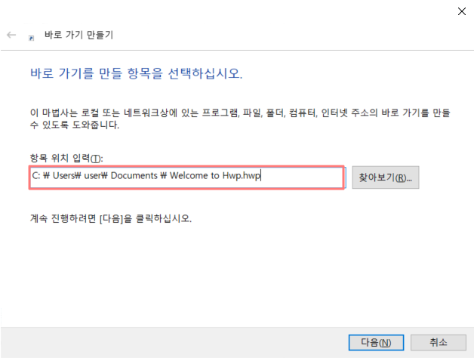Place the cursor on the C: drive text in the path

(x=36, y=175)
